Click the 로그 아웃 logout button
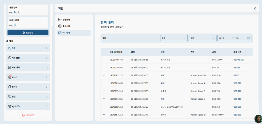Image resolution: width=262 pixels, height=124 pixels. (28, 115)
